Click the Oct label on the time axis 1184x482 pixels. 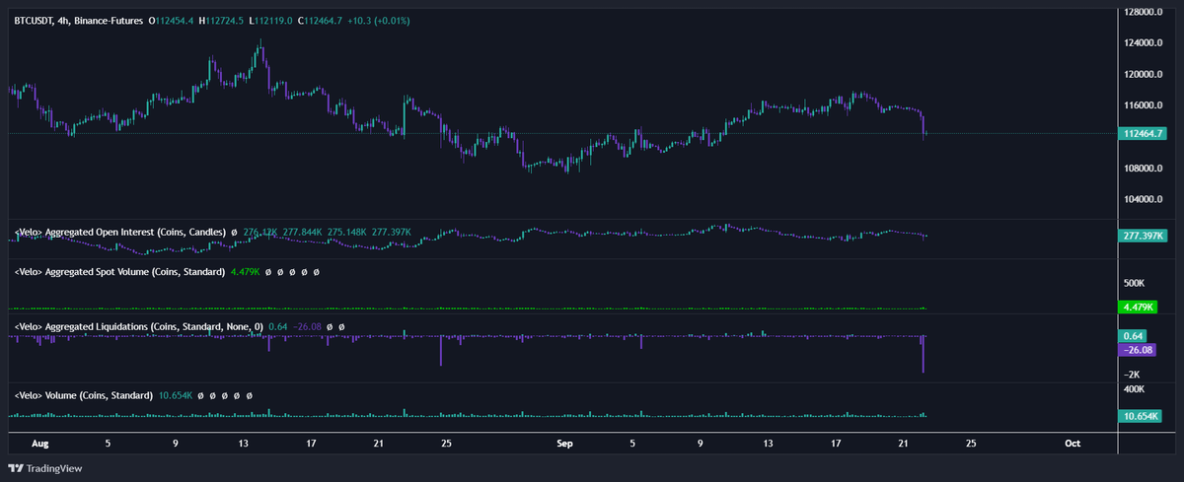(1074, 444)
